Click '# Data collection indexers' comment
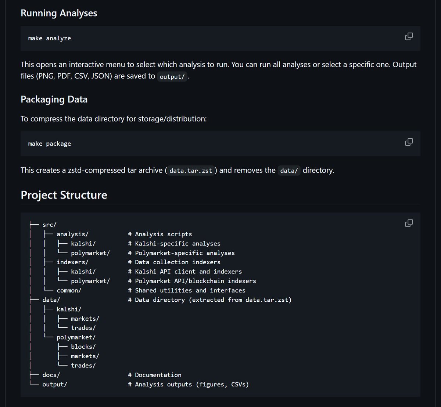The height and width of the screenshot is (407, 441). 174,262
